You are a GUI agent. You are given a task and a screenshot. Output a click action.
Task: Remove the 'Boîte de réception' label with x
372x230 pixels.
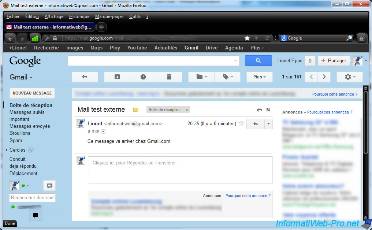187,110
